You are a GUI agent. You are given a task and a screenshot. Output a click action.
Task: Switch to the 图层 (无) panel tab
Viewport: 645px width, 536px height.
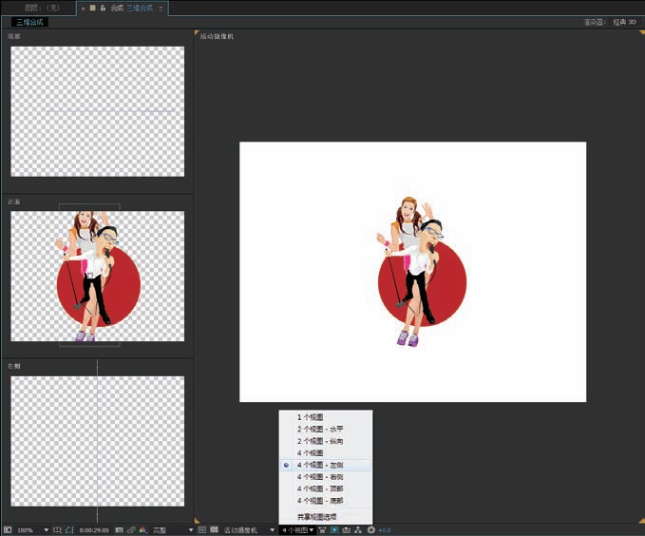point(41,8)
